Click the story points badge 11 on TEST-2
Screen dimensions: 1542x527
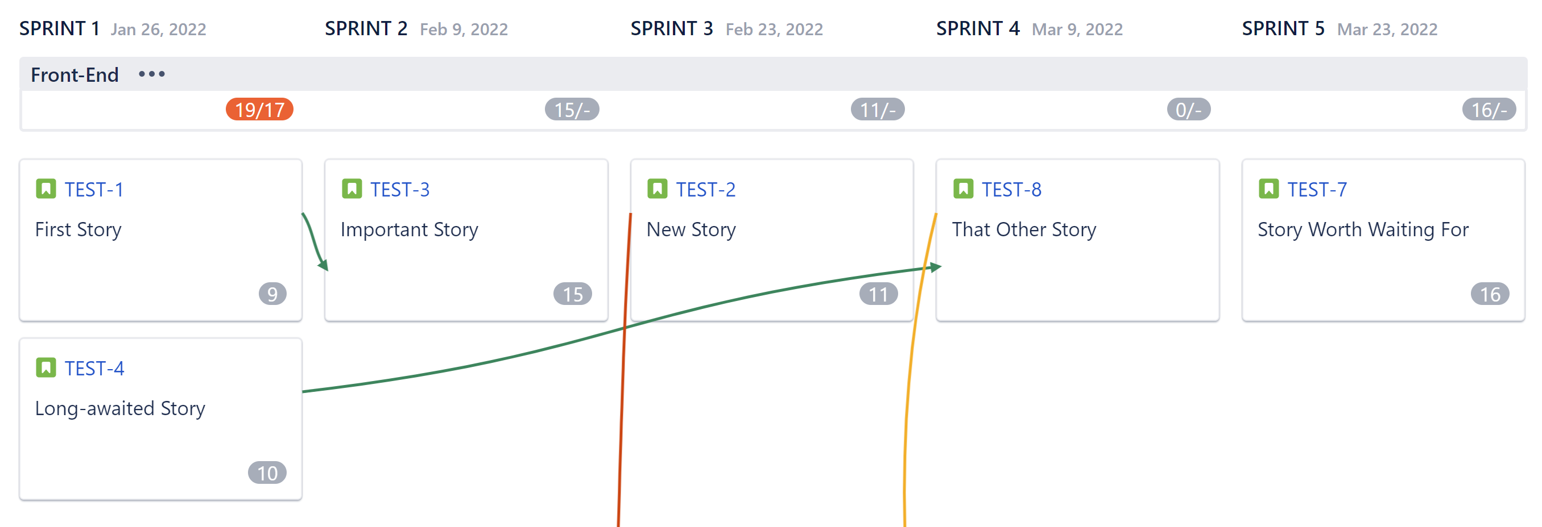click(878, 294)
